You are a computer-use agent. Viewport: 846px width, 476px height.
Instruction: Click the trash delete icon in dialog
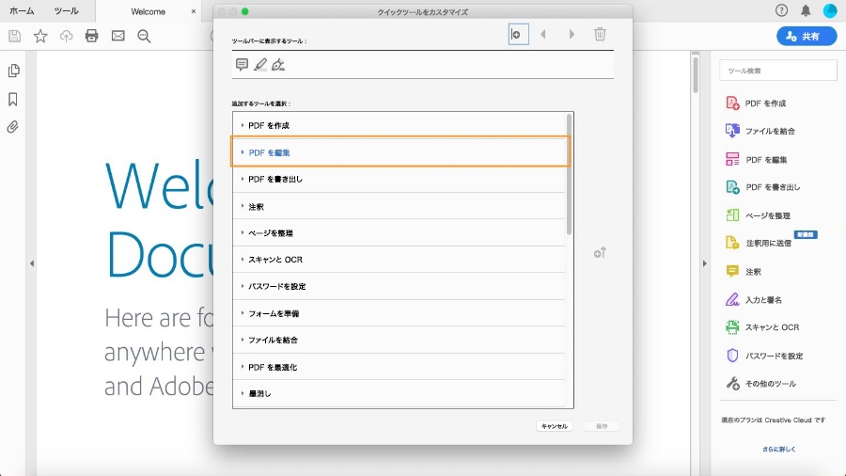point(600,35)
